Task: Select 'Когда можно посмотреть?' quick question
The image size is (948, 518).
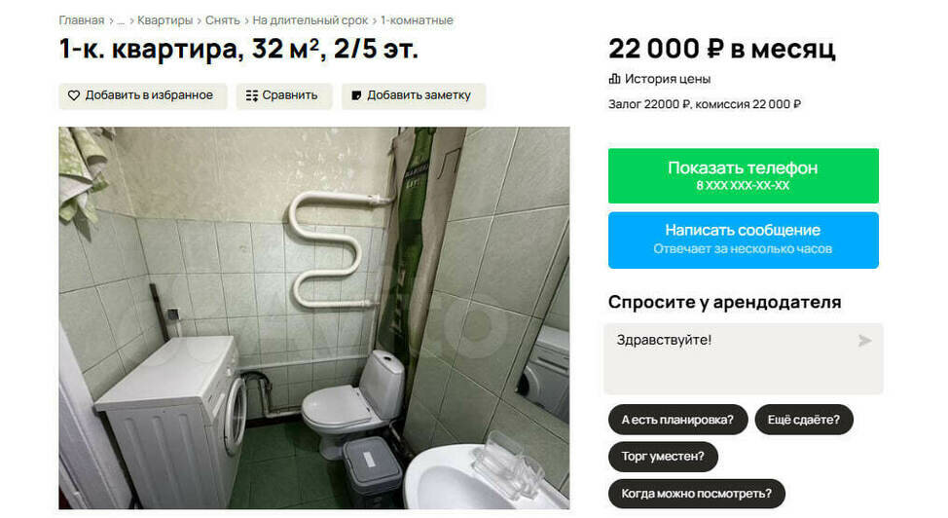Action: click(697, 494)
